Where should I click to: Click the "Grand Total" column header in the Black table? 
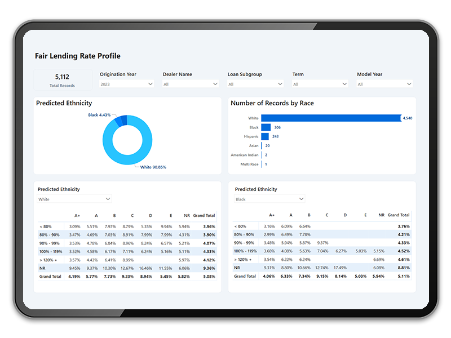(399, 215)
